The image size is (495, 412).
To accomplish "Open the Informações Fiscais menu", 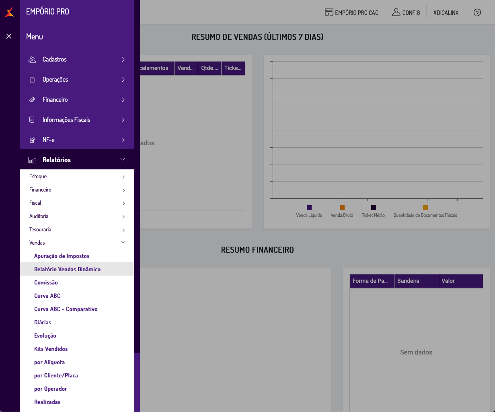I will (x=77, y=120).
